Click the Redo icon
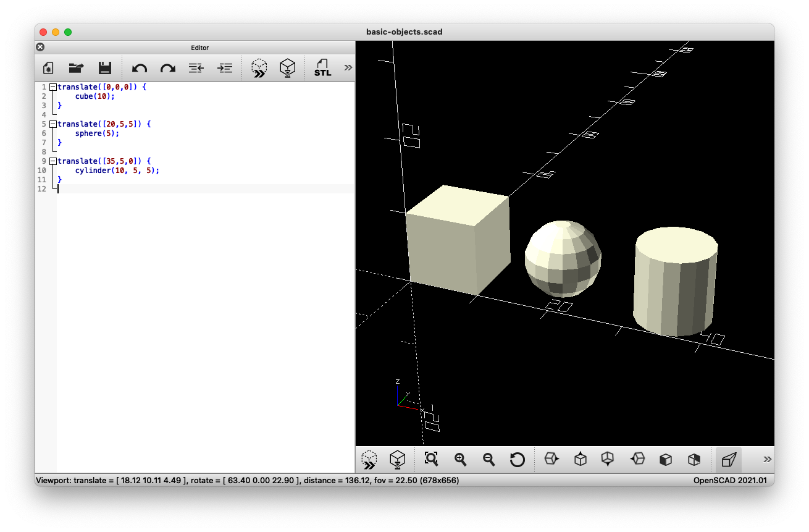This screenshot has height=532, width=809. tap(167, 67)
